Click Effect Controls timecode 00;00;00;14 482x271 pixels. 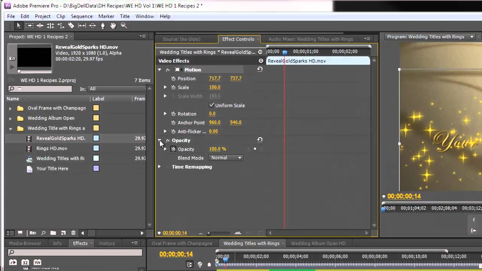pyautogui.click(x=175, y=233)
